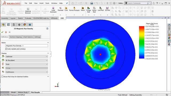Click the color legend bar

[142, 42]
